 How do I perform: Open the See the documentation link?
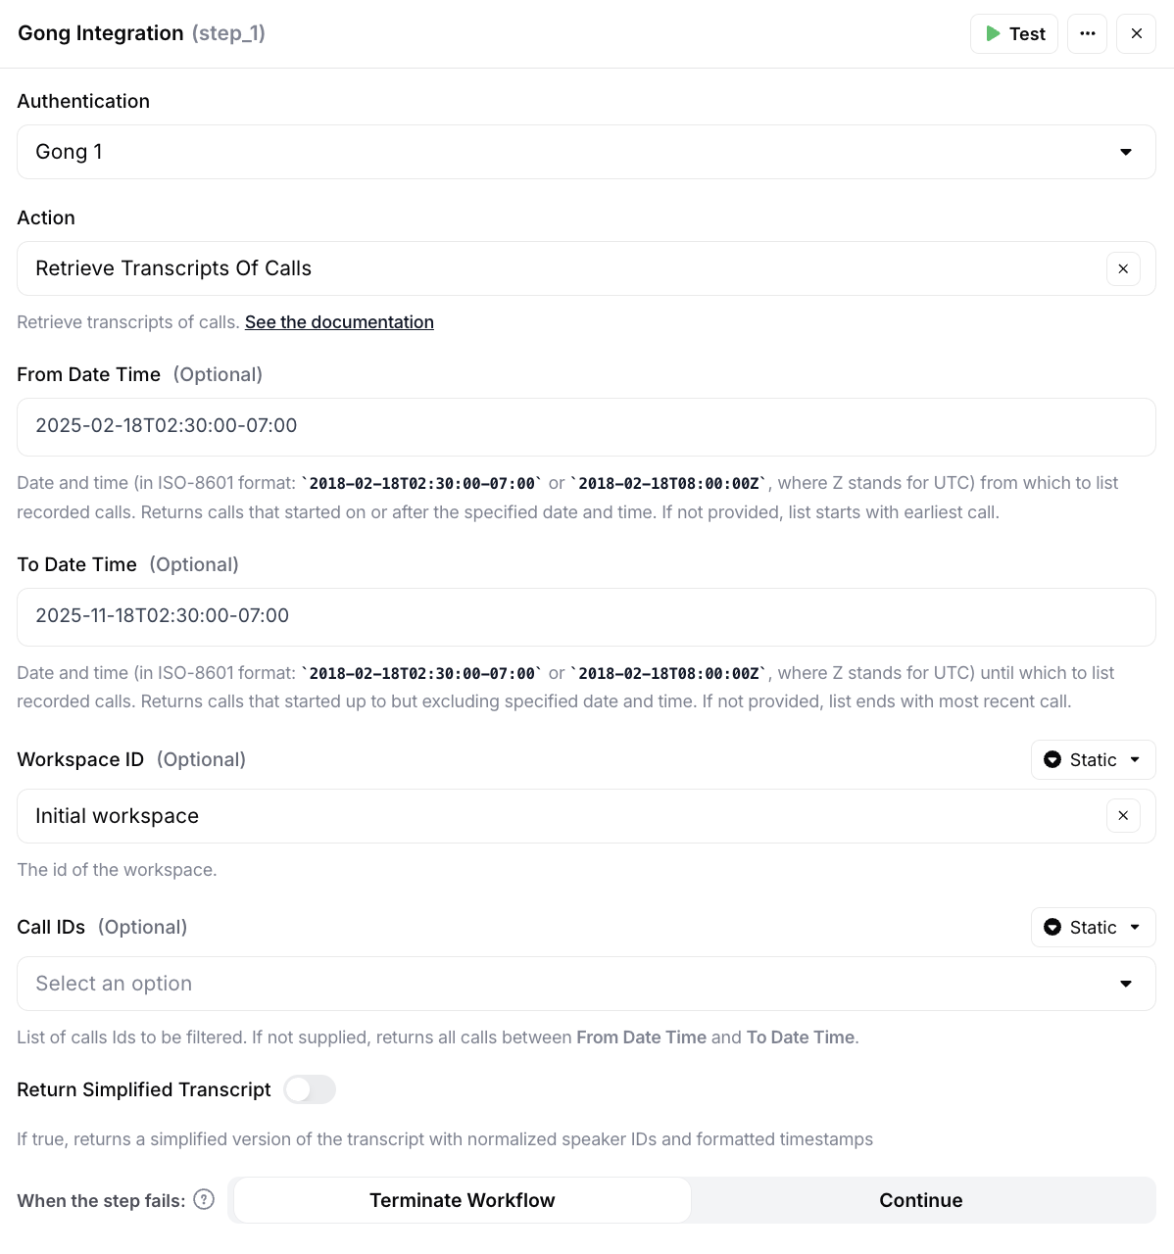coord(339,322)
